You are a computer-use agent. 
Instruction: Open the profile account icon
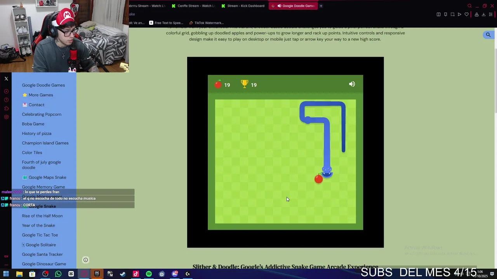[476, 14]
